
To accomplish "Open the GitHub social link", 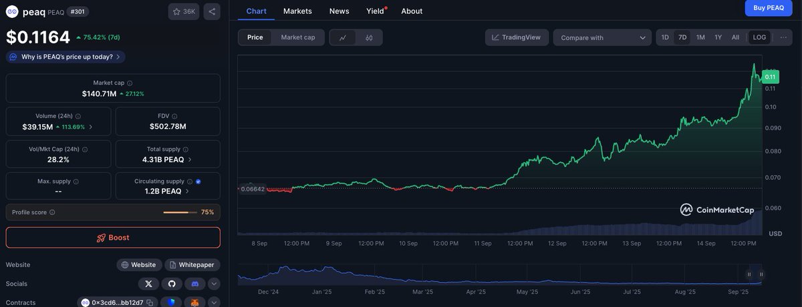I will (x=171, y=284).
